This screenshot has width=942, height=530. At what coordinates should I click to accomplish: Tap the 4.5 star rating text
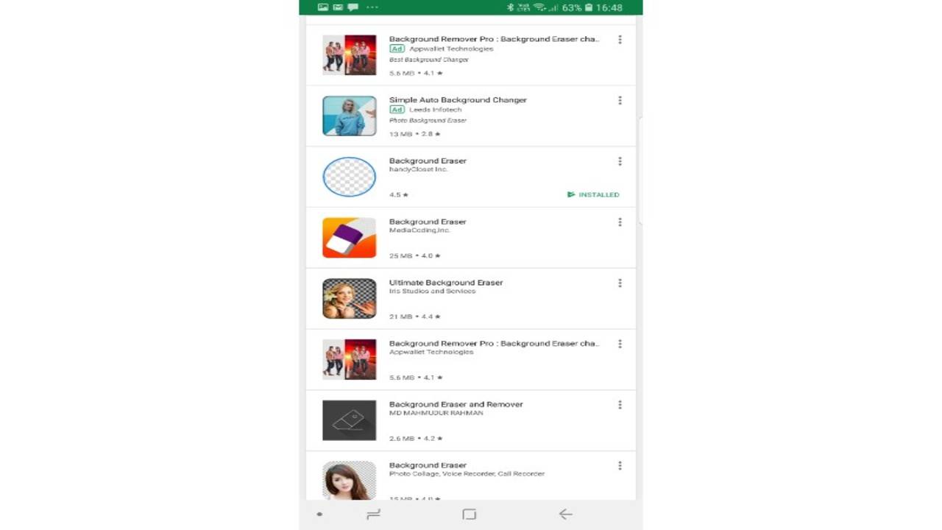(399, 195)
